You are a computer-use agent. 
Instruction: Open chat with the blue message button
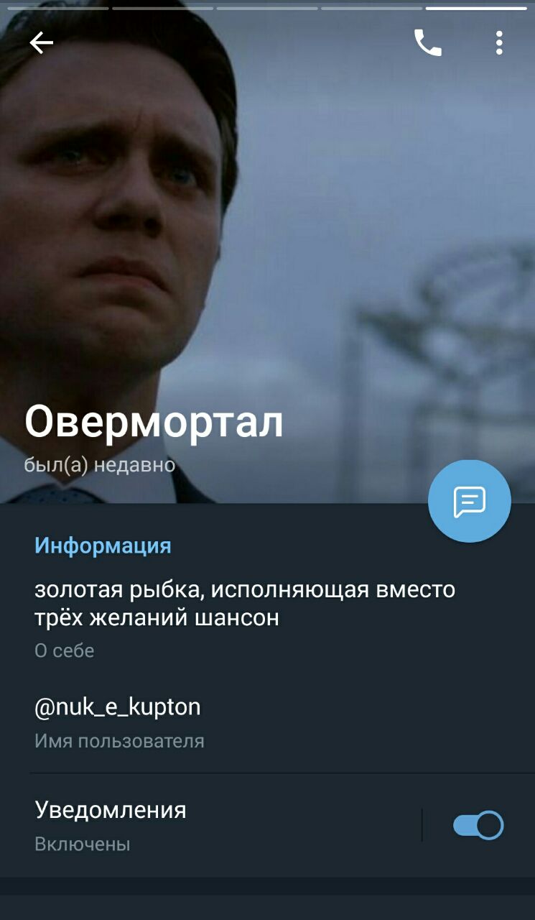[x=470, y=501]
